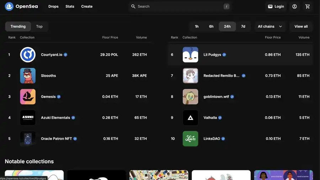This screenshot has width=320, height=180.
Task: Open the Lil Pudgys penguin avatar
Action: click(x=190, y=55)
